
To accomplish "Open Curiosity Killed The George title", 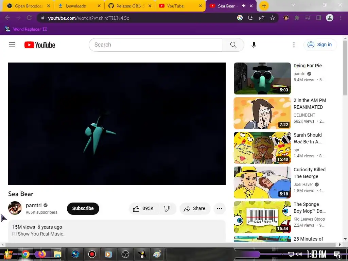I will tap(309, 173).
